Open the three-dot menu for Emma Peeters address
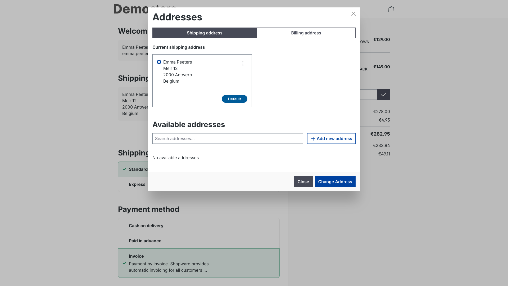 tap(243, 63)
